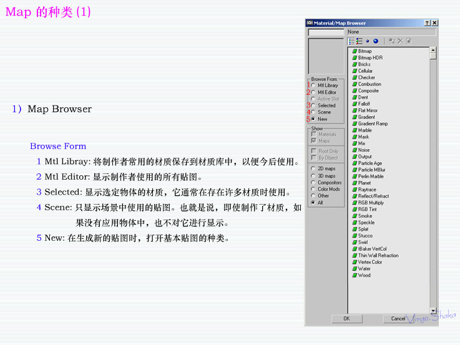Select the Mix map entry
Screen dimensions: 460x345
[359, 143]
